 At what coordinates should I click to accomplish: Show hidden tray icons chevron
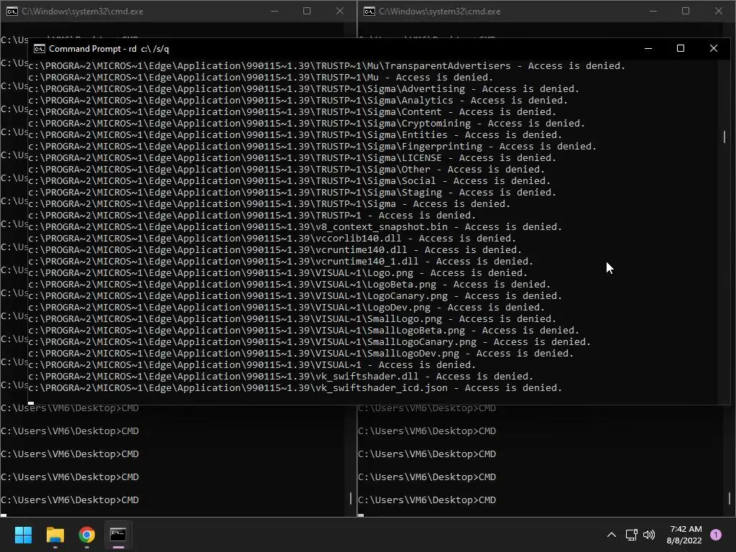point(611,534)
